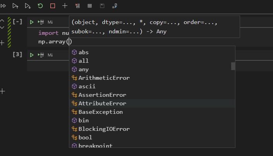Convert the np.array cell to Markdown
The width and height of the screenshot is (273, 156).
coord(50,22)
